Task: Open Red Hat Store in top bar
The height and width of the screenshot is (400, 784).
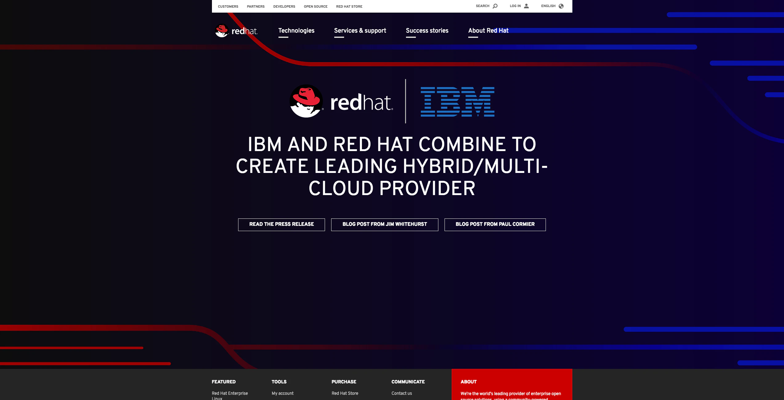Action: [349, 6]
